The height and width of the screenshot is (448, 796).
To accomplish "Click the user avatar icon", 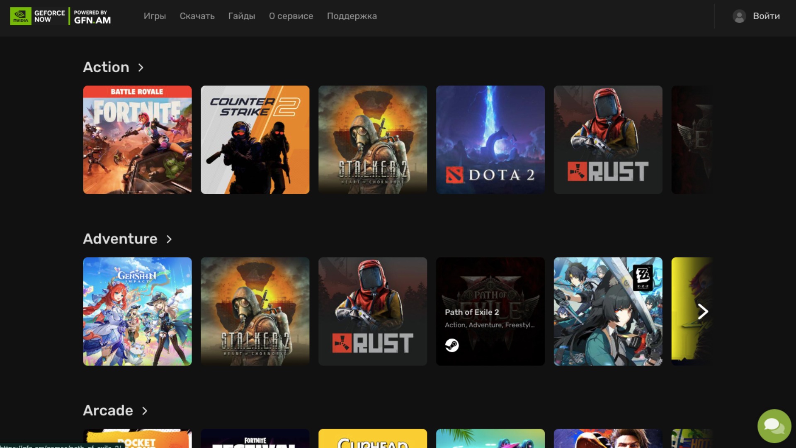I will pos(739,16).
